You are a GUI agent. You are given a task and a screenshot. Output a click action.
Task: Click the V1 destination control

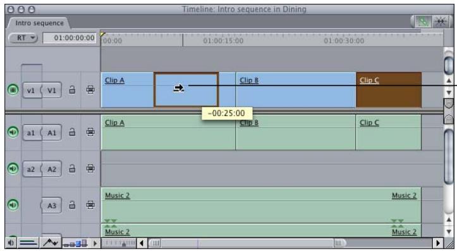tap(52, 90)
